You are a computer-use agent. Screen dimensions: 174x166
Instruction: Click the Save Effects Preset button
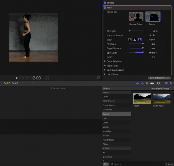pos(159,78)
